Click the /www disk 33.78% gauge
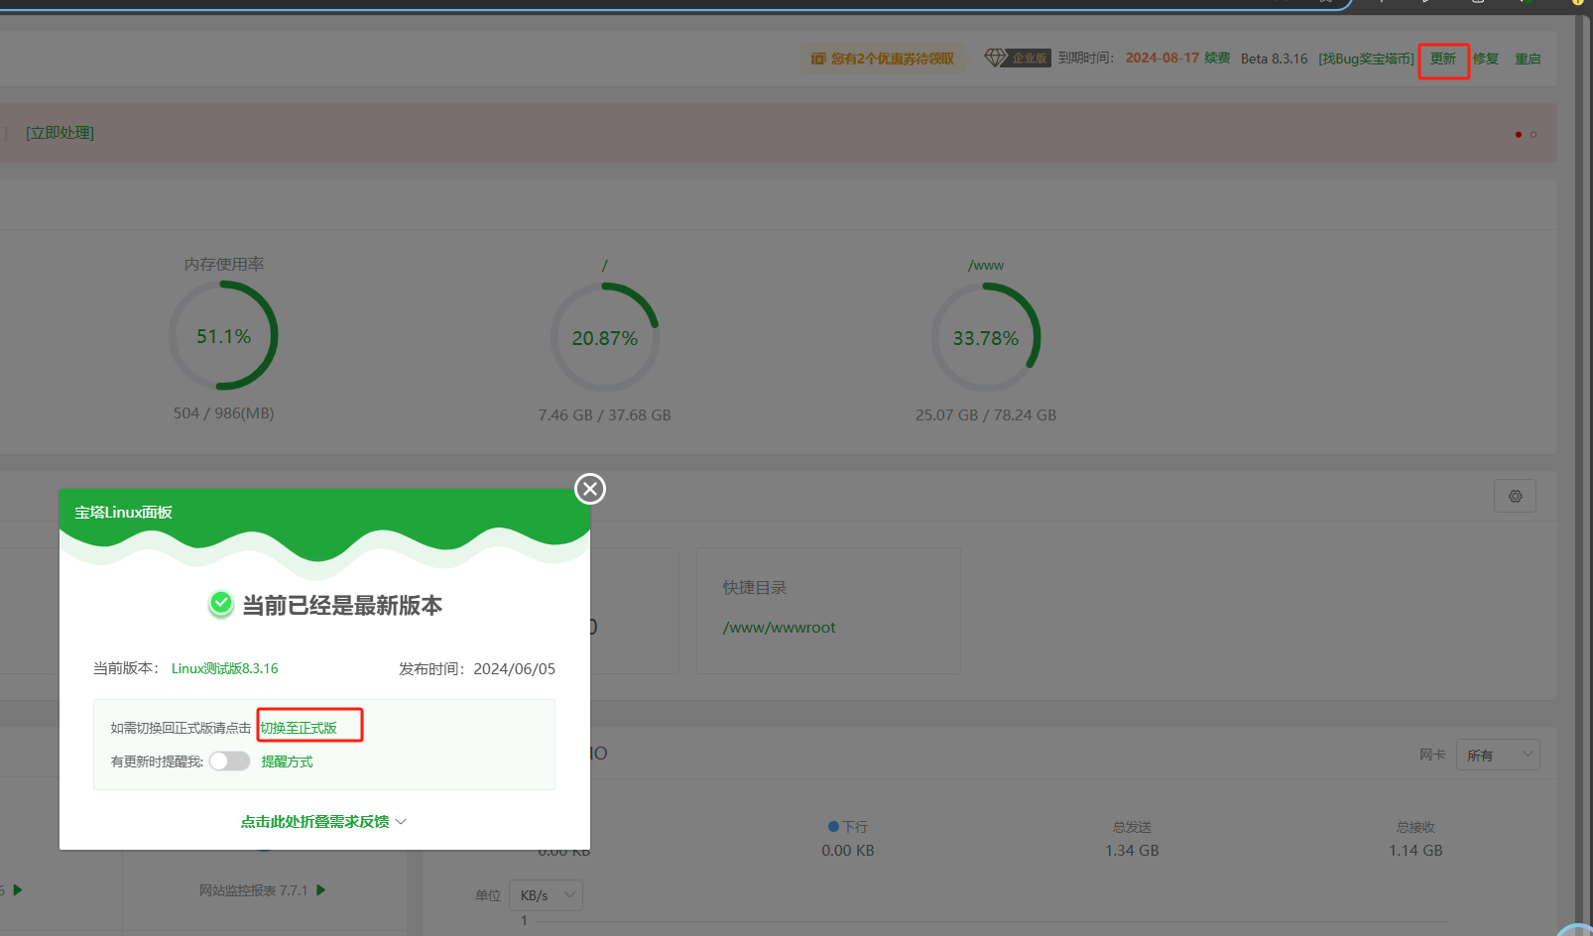This screenshot has width=1593, height=936. [986, 337]
